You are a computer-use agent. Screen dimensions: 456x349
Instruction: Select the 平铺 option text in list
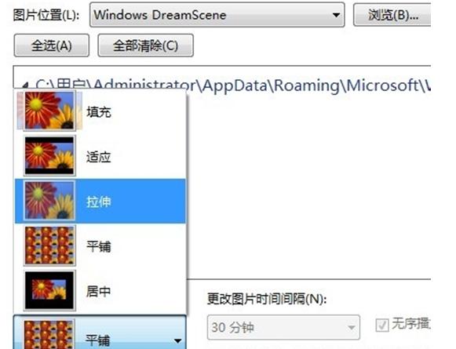click(99, 246)
